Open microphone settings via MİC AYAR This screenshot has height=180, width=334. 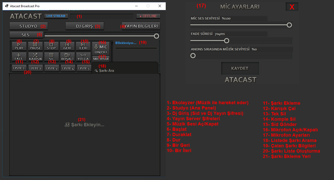coord(101,59)
